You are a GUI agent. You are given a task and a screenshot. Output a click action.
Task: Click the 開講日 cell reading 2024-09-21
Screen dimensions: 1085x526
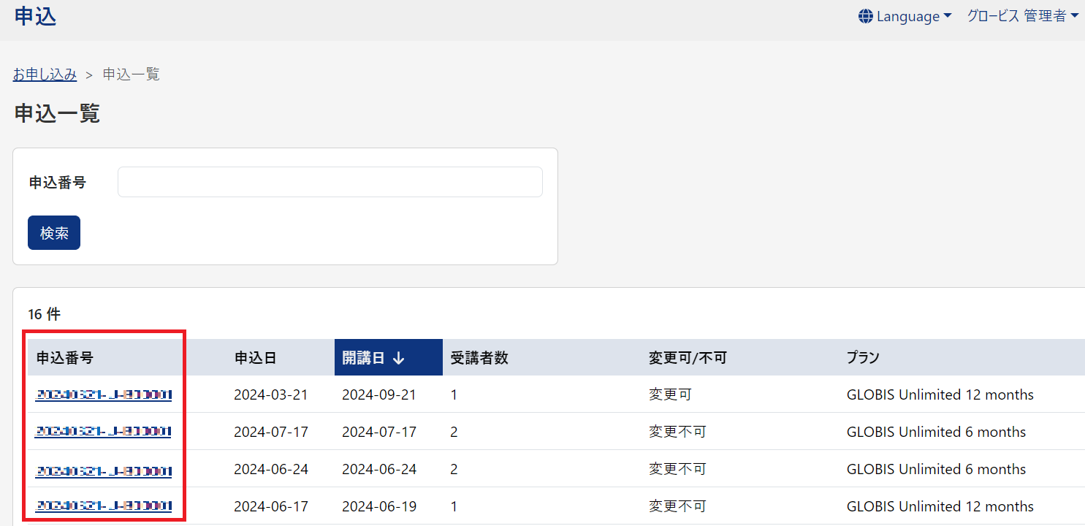[x=379, y=394]
